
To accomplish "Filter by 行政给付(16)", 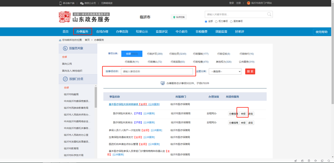I will point(247,54).
